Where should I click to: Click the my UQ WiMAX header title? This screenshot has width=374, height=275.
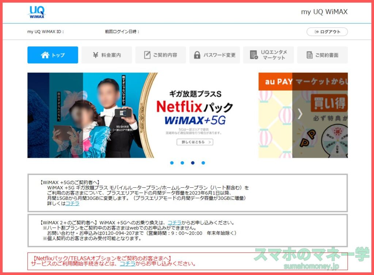[x=324, y=12]
